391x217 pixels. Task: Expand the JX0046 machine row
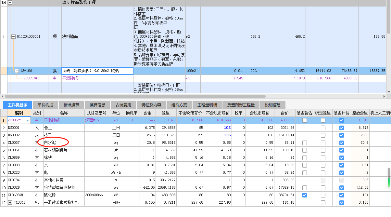coord(10,203)
